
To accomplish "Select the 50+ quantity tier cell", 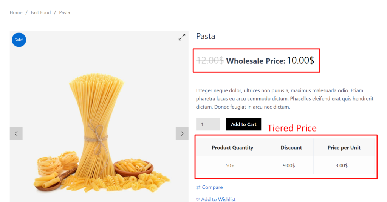I will pos(230,165).
